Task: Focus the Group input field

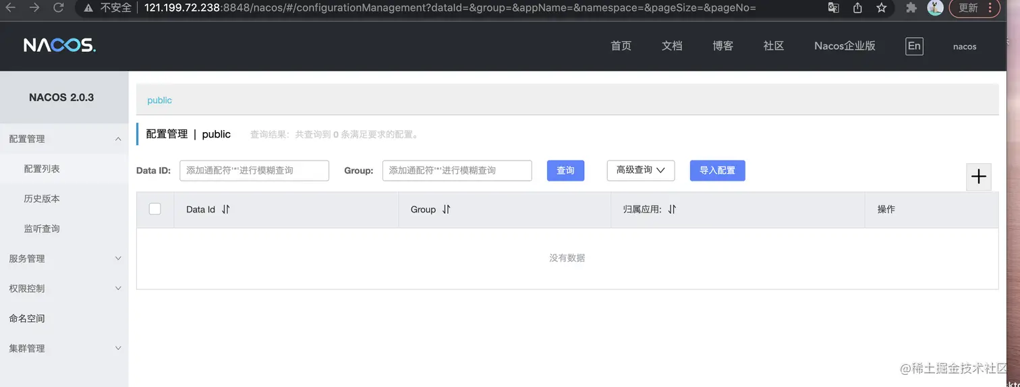Action: point(457,171)
